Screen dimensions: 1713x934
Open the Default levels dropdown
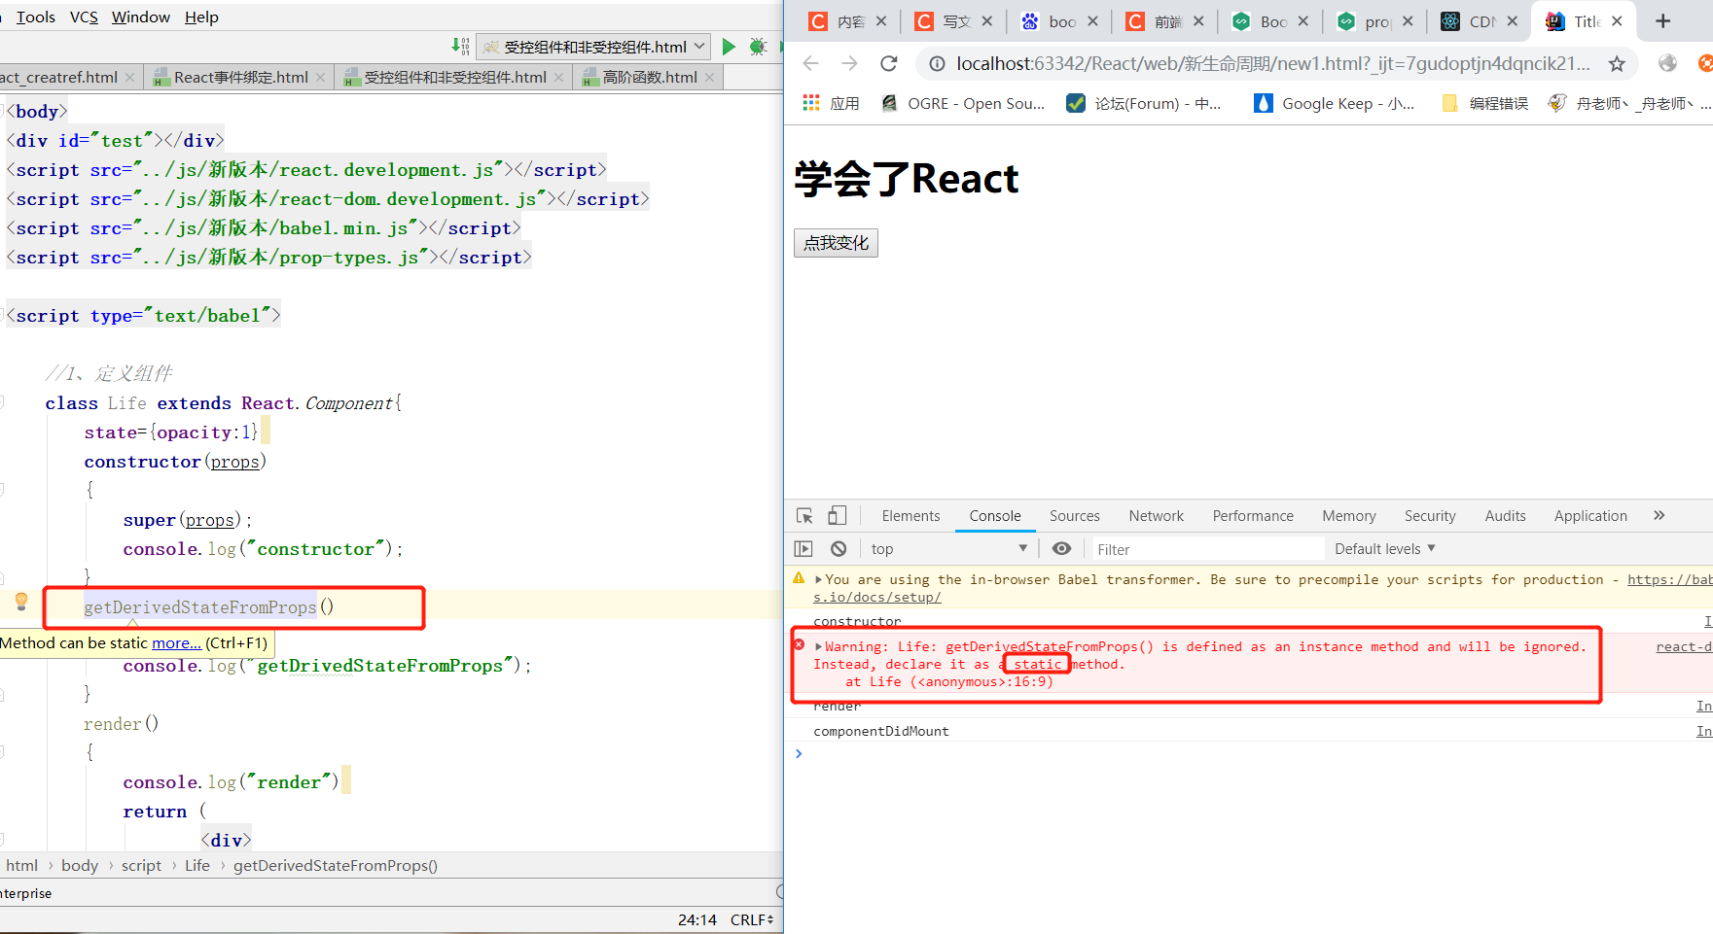[1384, 549]
